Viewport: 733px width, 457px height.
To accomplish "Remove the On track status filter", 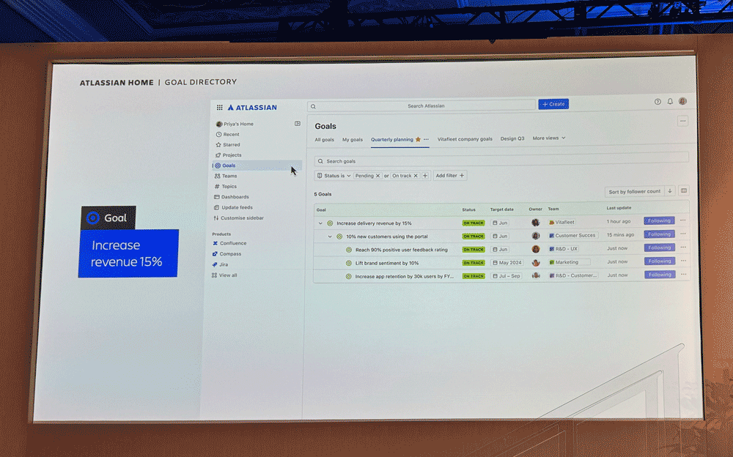I will pos(415,176).
